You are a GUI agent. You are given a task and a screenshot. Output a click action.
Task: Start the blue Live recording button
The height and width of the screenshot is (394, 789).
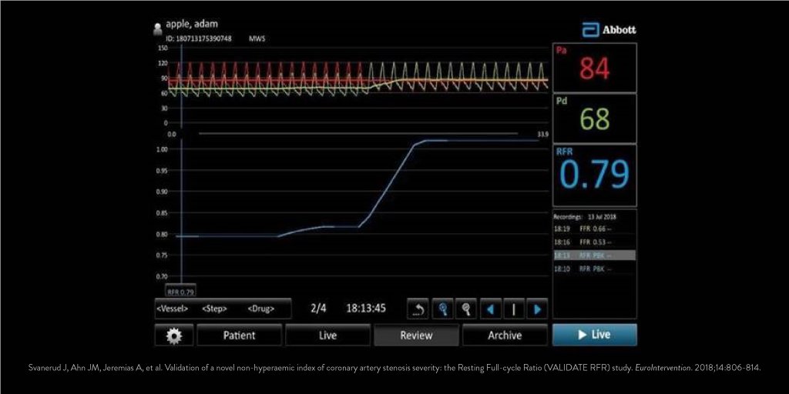click(594, 335)
